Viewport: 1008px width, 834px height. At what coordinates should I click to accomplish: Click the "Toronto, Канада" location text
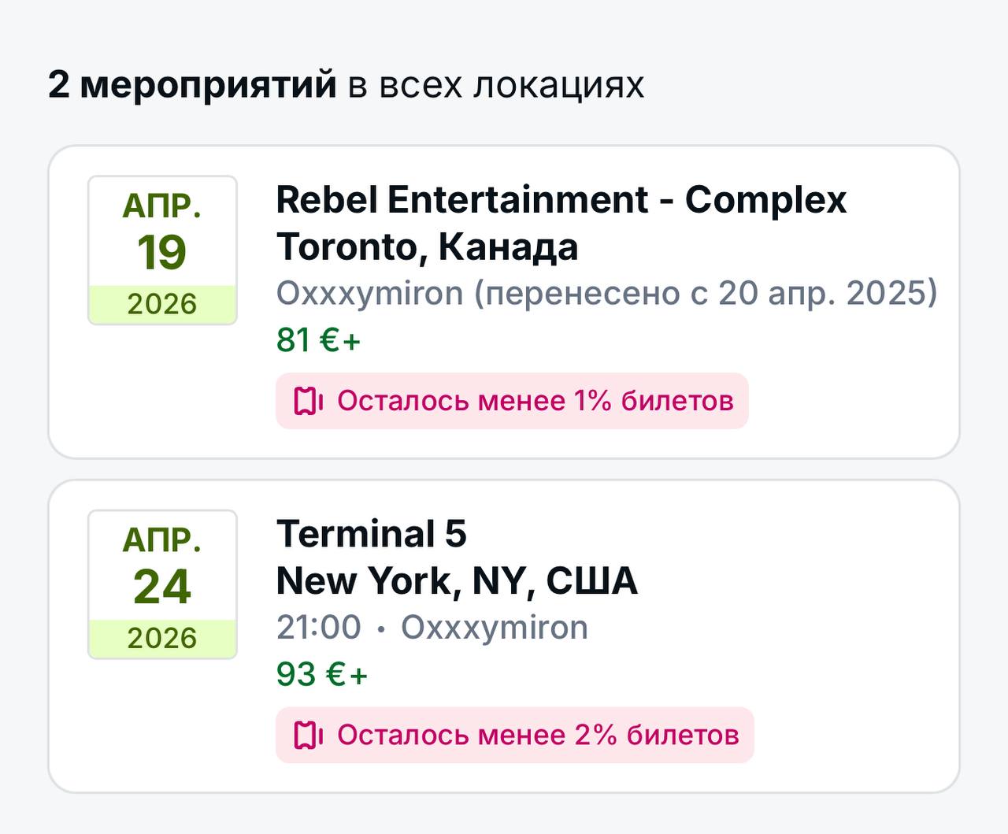tap(427, 246)
